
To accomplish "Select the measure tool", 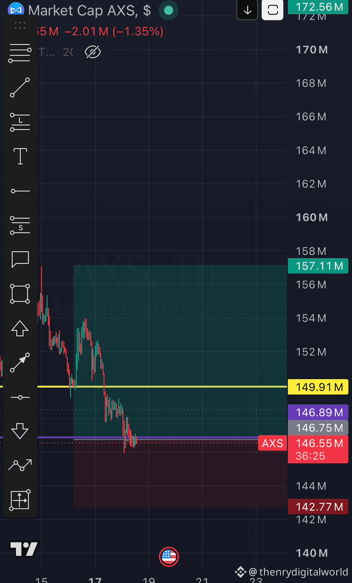I will pyautogui.click(x=20, y=500).
